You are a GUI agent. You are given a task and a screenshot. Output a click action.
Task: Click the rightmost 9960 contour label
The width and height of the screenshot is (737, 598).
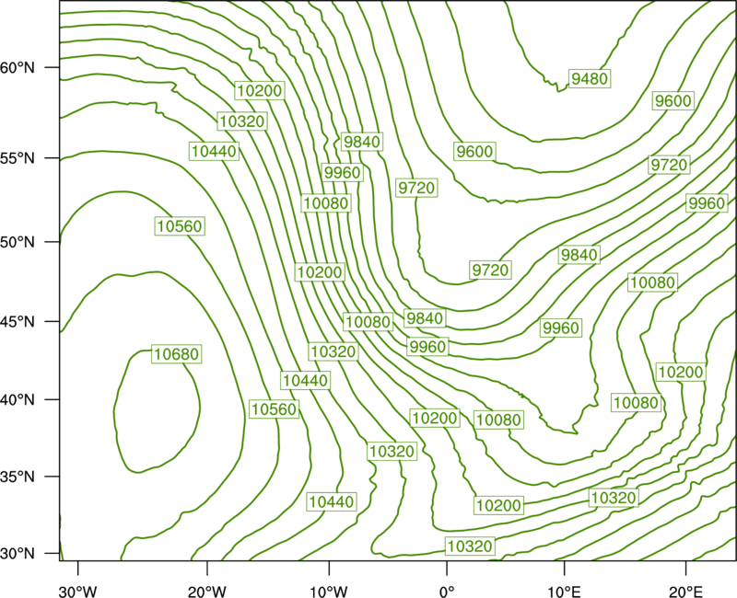point(707,203)
